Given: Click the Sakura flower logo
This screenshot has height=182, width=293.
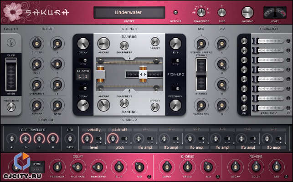Looking at the screenshot, I should (13, 12).
